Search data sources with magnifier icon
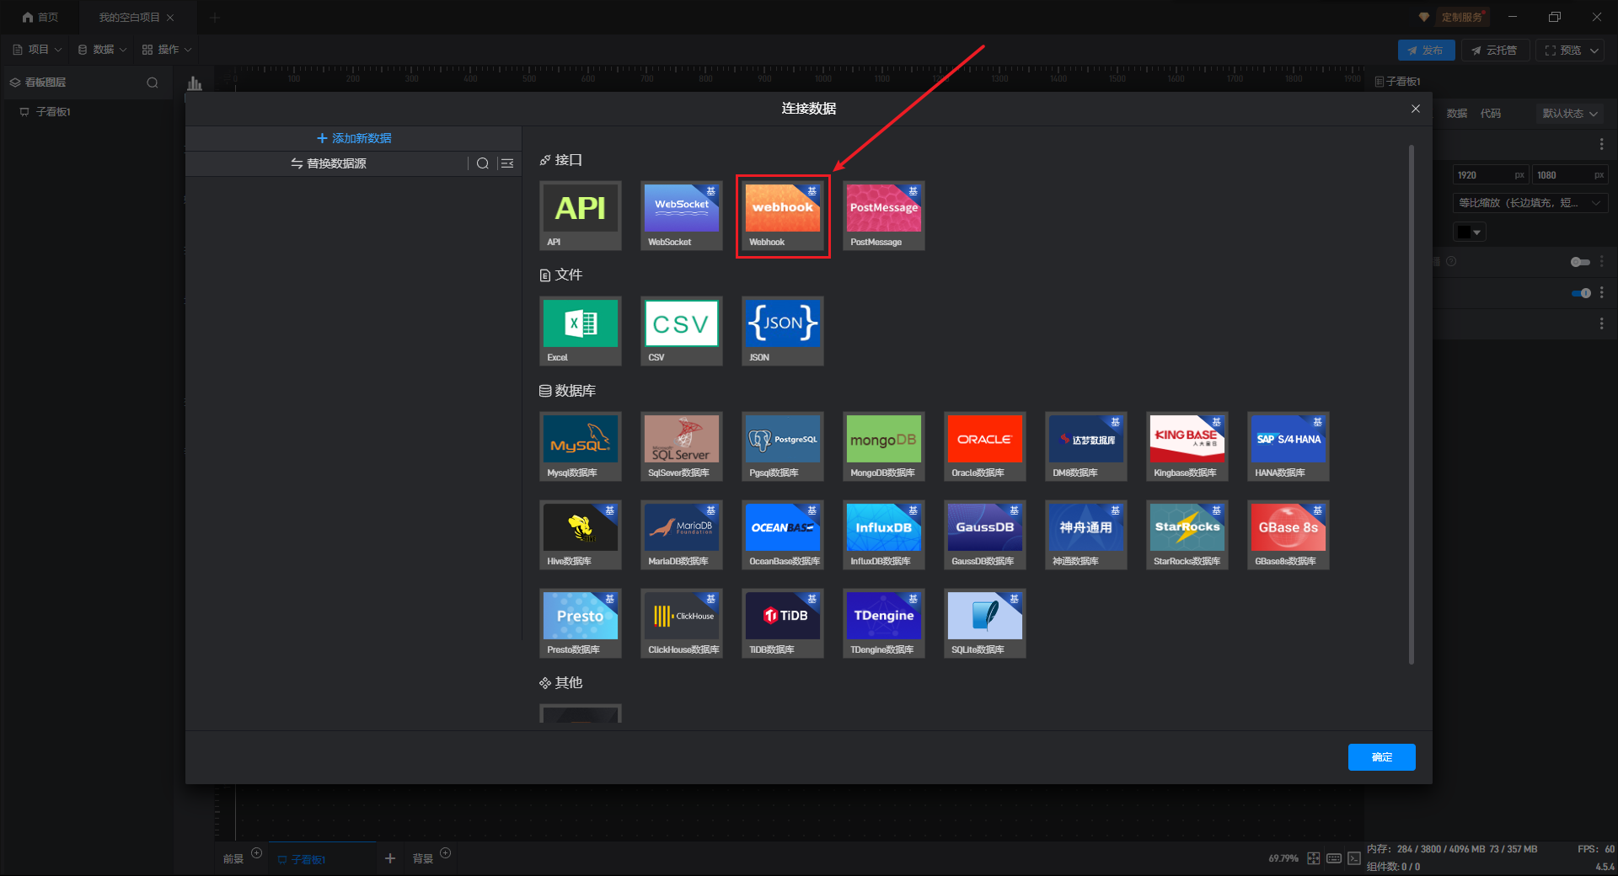1618x876 pixels. coord(483,163)
